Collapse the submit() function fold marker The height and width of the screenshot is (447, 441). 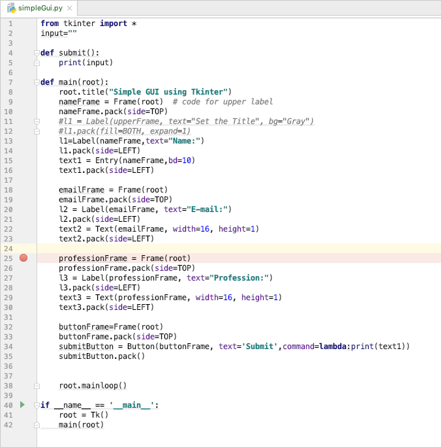click(x=37, y=53)
